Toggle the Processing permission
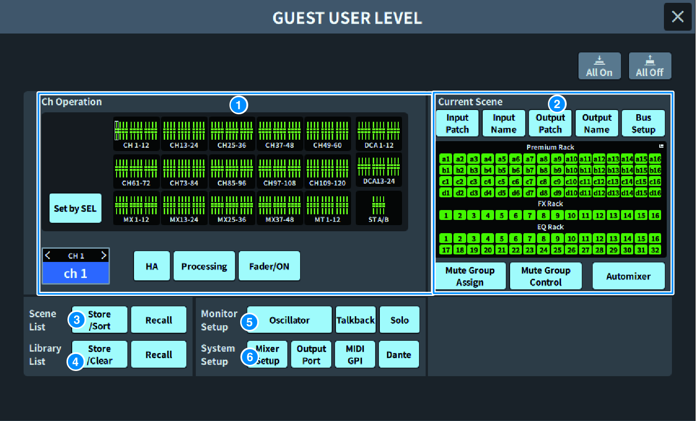 click(204, 266)
